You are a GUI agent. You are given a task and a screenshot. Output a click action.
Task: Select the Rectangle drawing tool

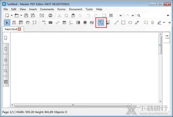tap(123, 22)
